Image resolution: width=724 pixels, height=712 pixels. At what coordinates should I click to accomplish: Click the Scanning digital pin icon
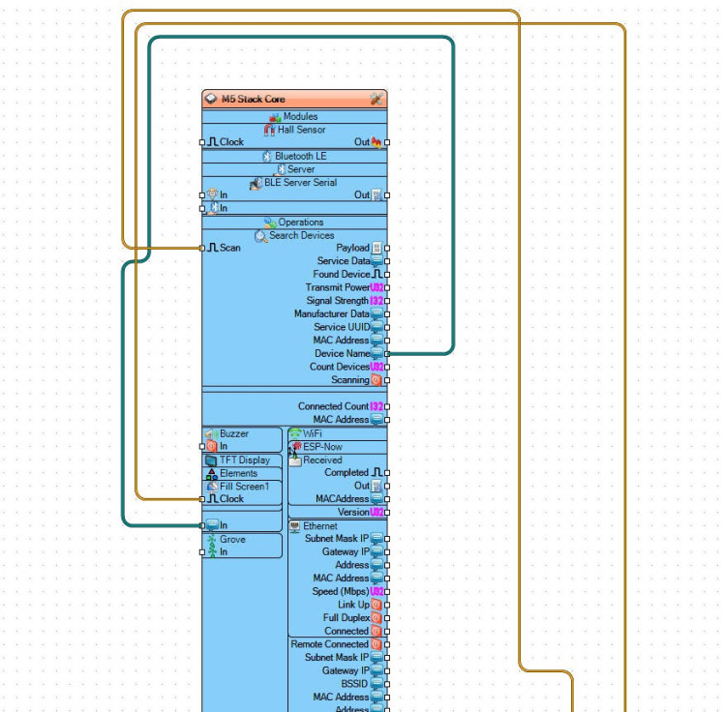pyautogui.click(x=377, y=380)
